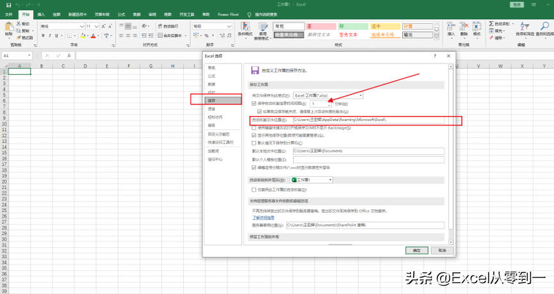This screenshot has width=554, height=294.
Task: Click the Cut scissors icon
Action: tap(19, 24)
